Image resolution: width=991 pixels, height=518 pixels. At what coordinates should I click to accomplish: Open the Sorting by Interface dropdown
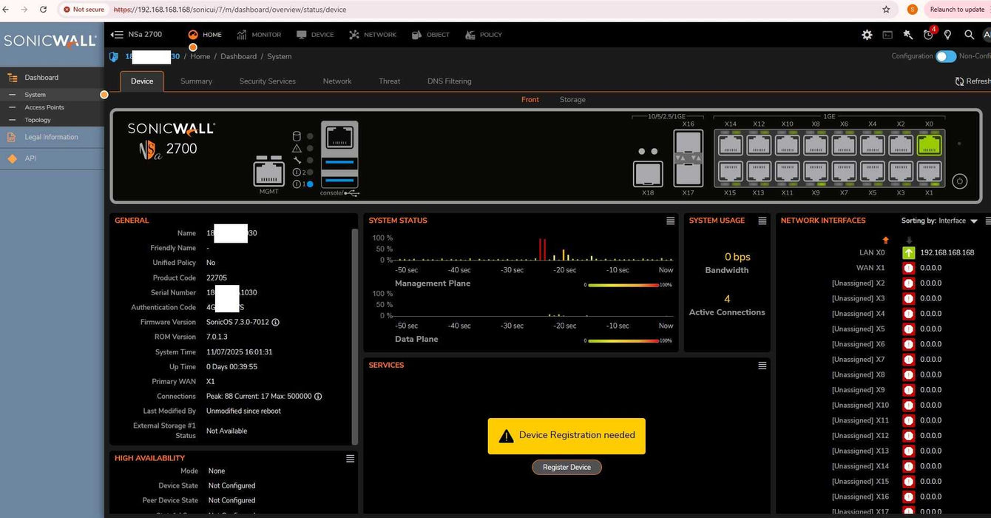[x=973, y=221]
